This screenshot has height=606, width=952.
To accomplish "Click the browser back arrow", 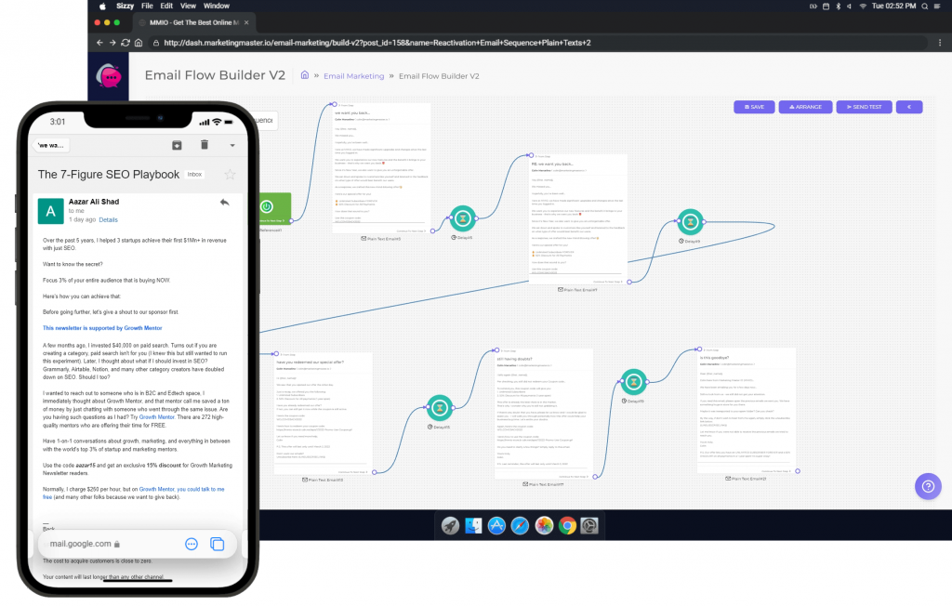I will (x=99, y=43).
